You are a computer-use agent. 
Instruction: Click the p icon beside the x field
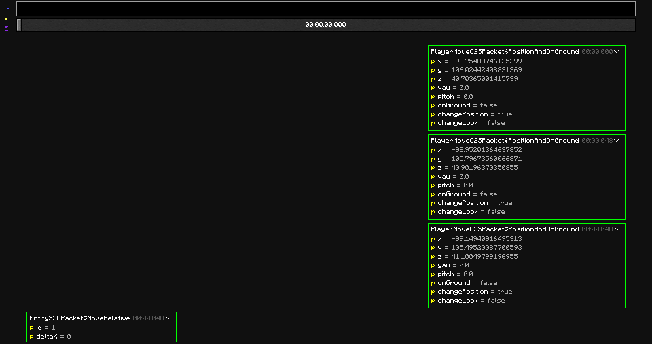[x=433, y=61]
